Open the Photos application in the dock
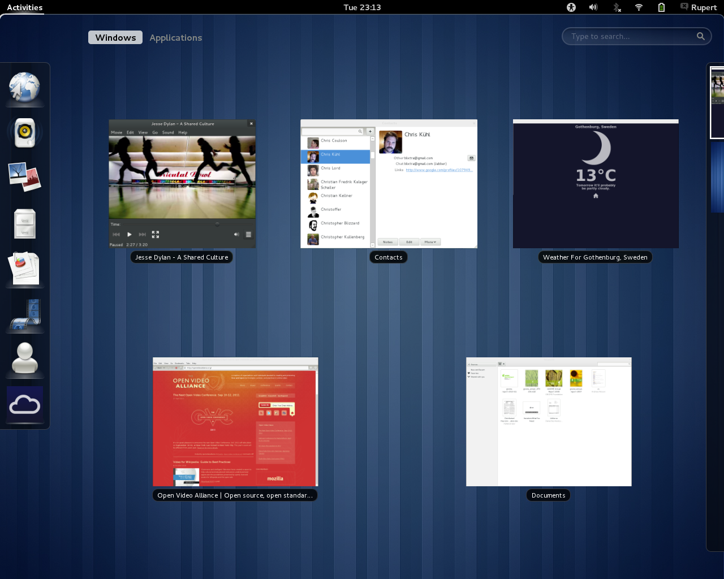The width and height of the screenshot is (724, 579). click(x=24, y=177)
